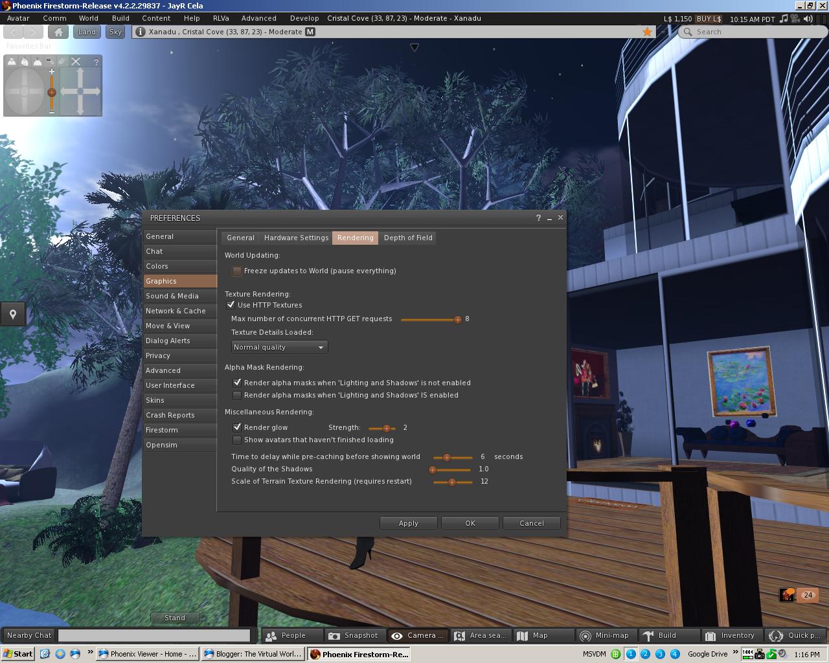Open the World menu
Viewport: 829px width, 663px height.
pyautogui.click(x=89, y=18)
